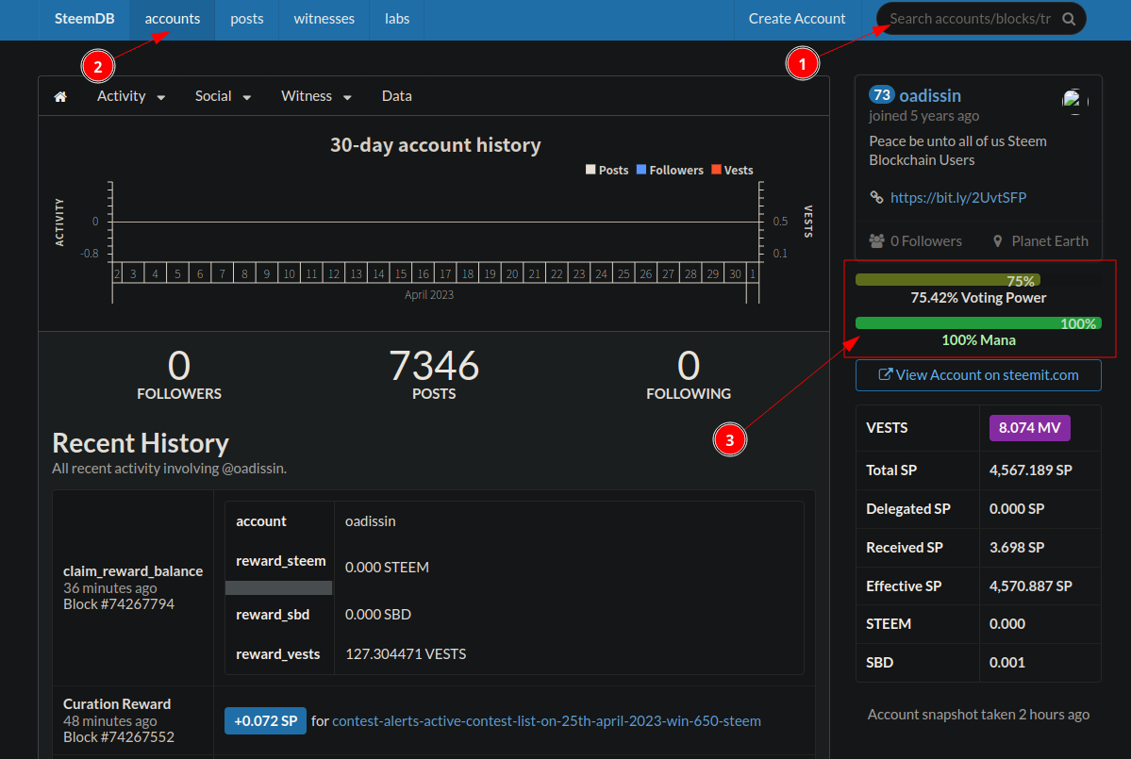Click the 100% Mana progress bar
Screen dimensions: 1131x759
(978, 323)
